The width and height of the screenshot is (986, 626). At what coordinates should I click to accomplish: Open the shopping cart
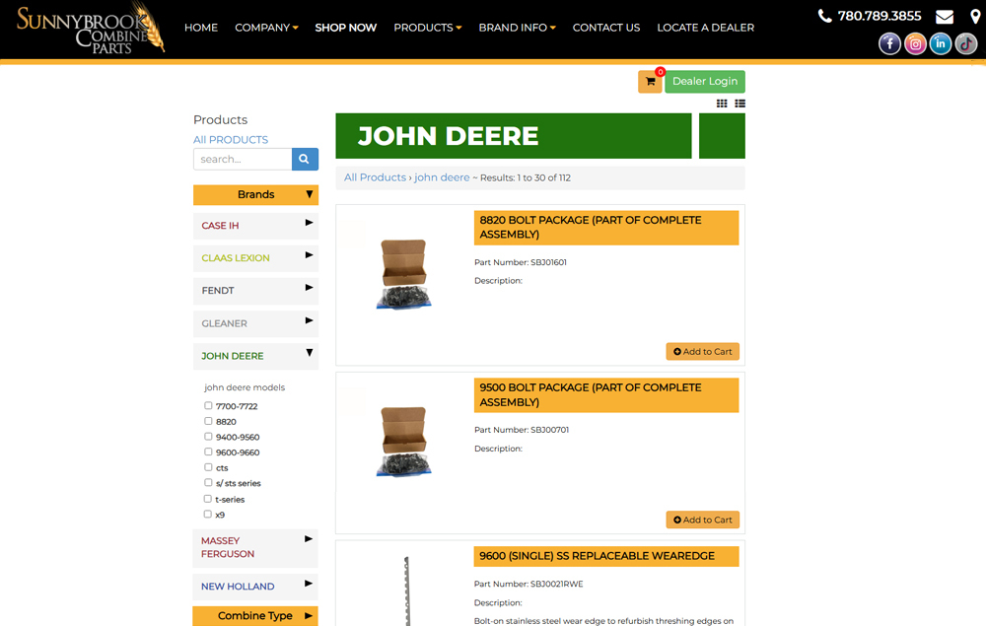(x=650, y=82)
